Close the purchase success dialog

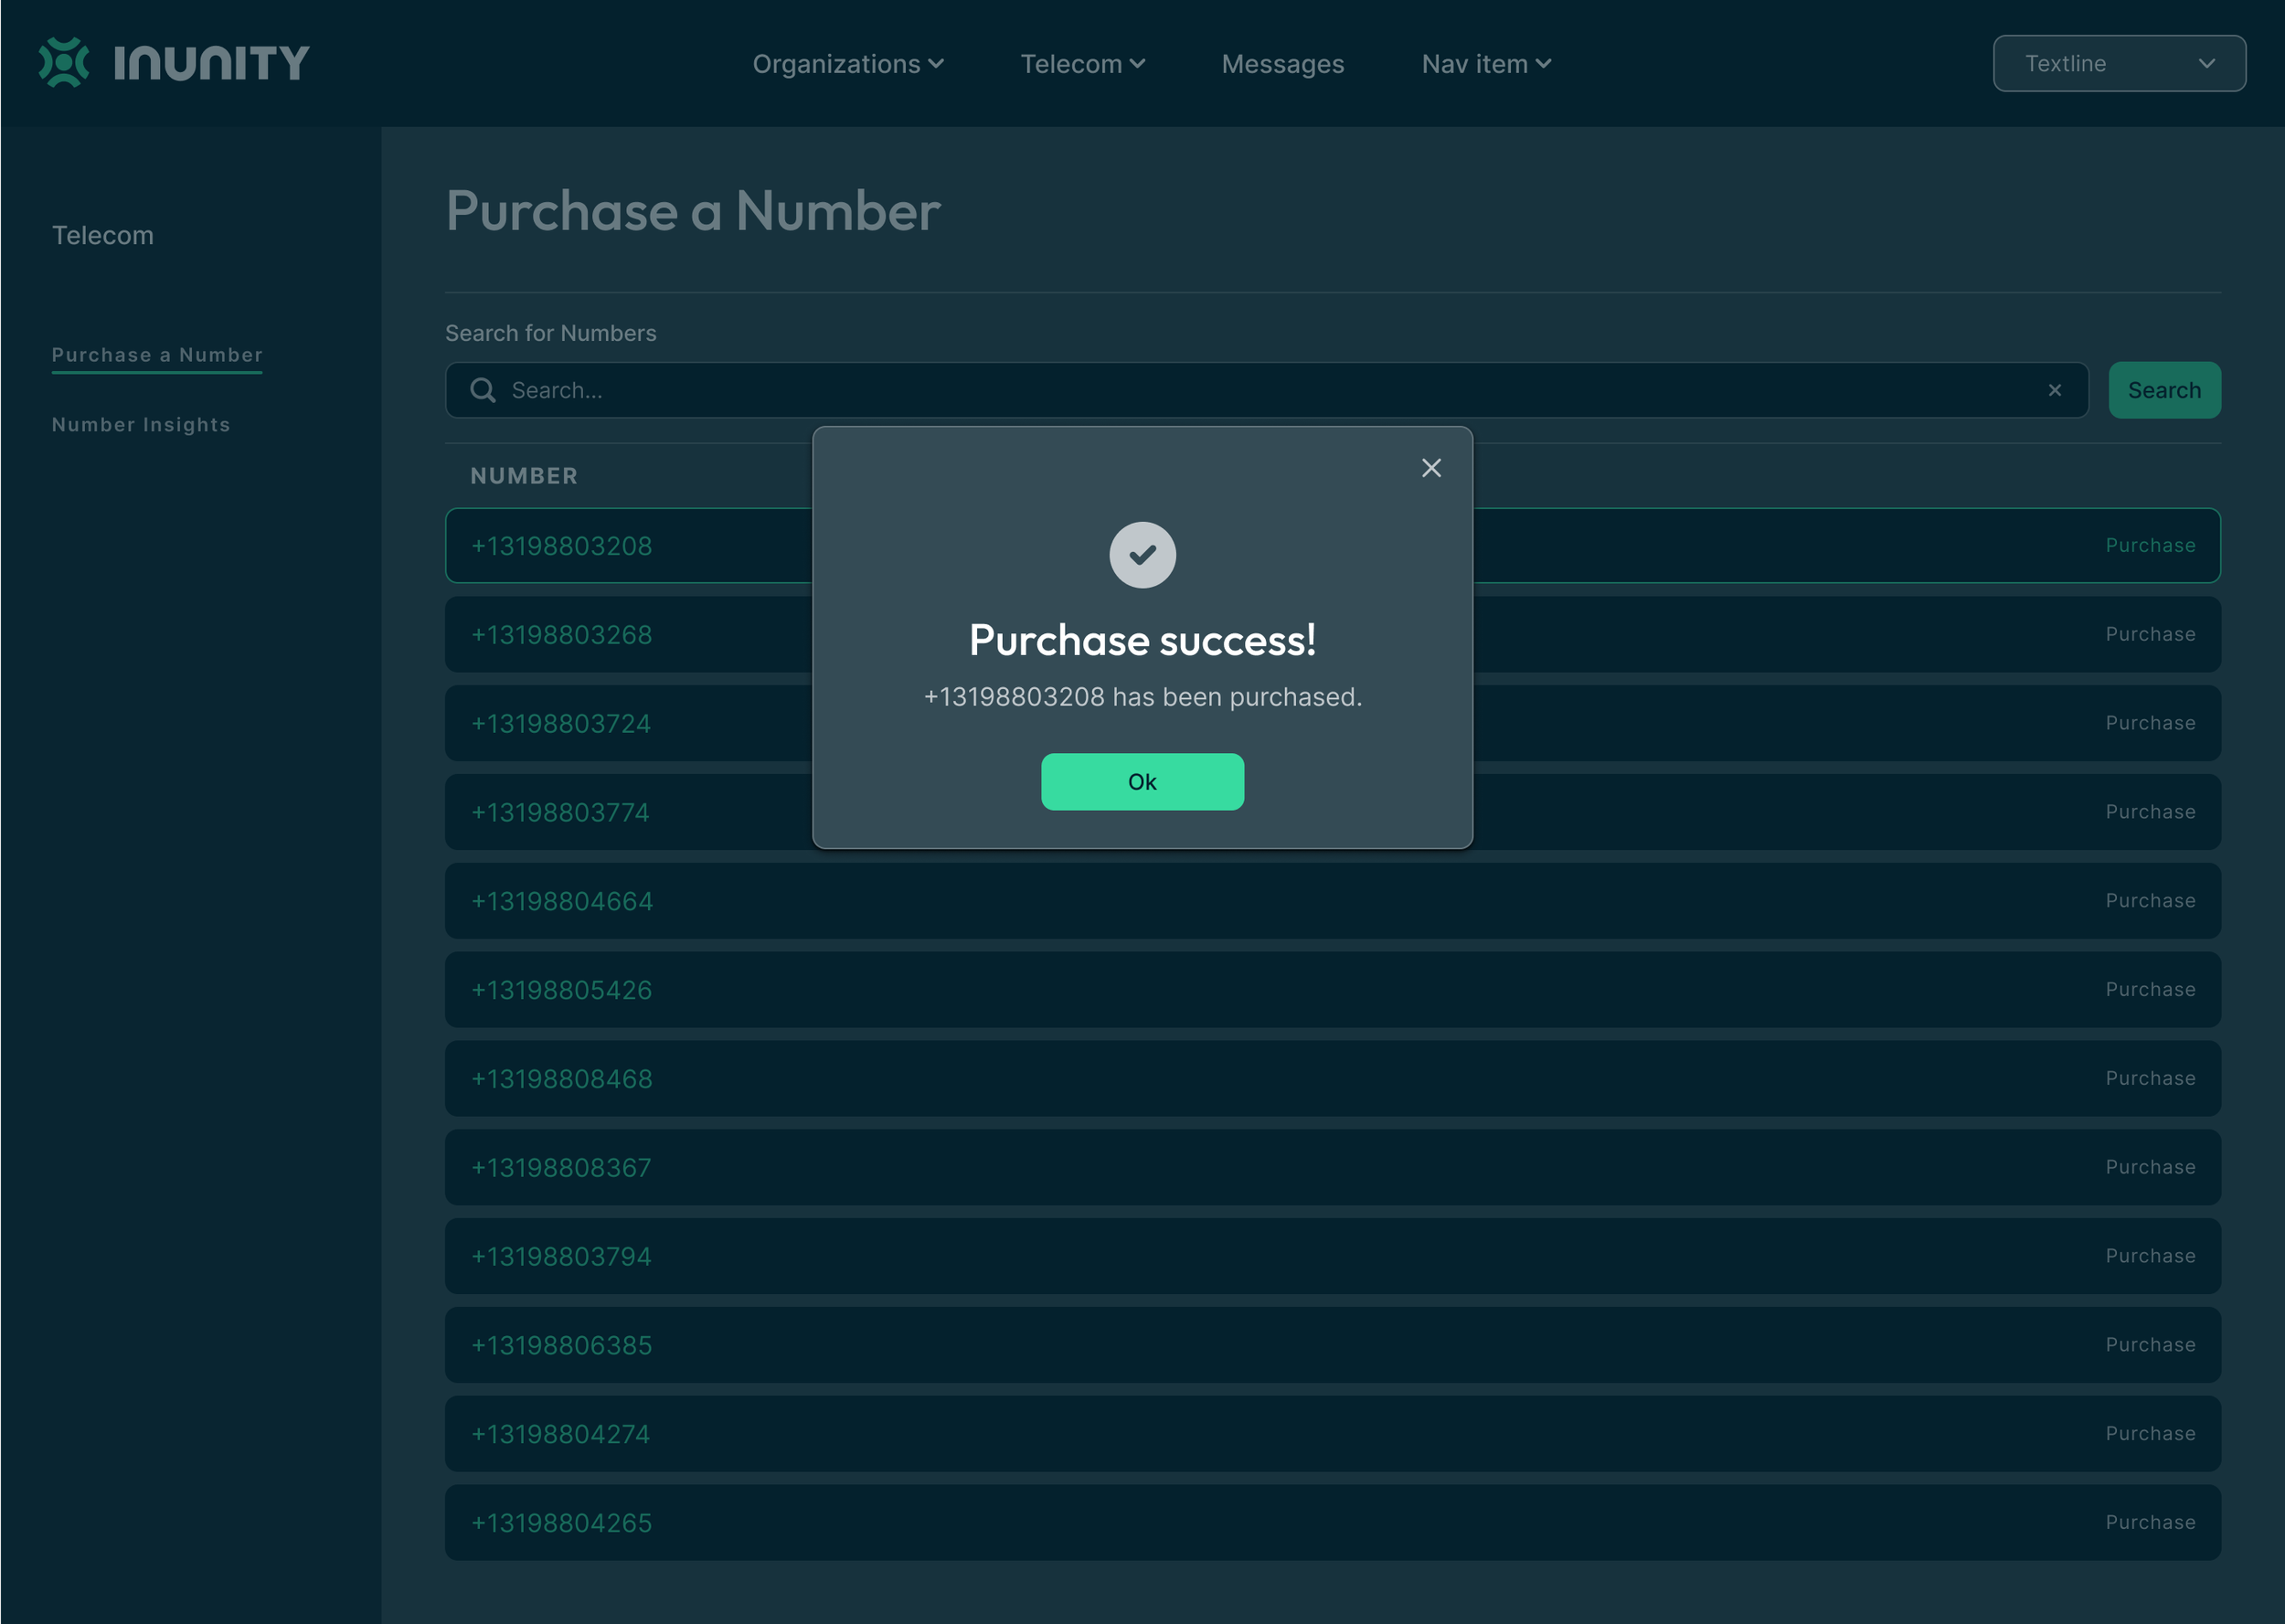tap(1431, 468)
